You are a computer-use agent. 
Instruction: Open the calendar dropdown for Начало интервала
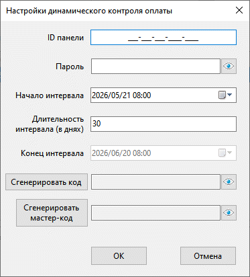225,95
